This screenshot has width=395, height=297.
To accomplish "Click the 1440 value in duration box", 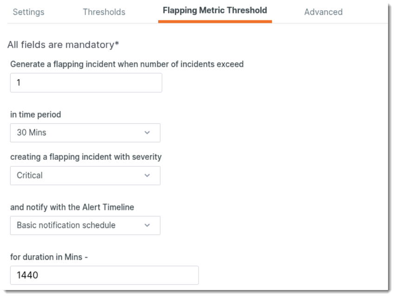I will (x=27, y=275).
